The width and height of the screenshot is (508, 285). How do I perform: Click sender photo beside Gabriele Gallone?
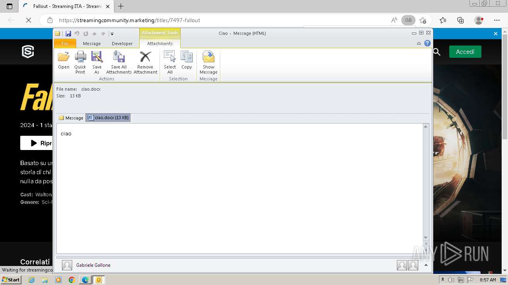(67, 265)
